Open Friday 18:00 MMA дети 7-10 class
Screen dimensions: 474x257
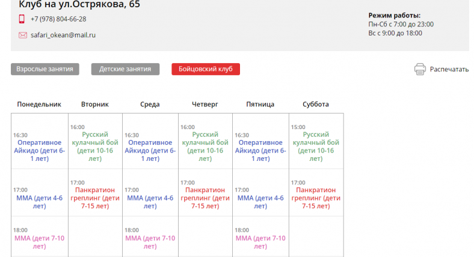260,241
